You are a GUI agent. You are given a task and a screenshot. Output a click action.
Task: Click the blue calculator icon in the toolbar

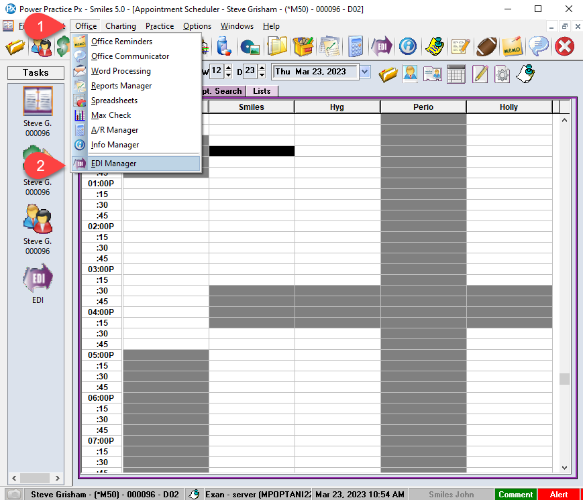(x=356, y=46)
